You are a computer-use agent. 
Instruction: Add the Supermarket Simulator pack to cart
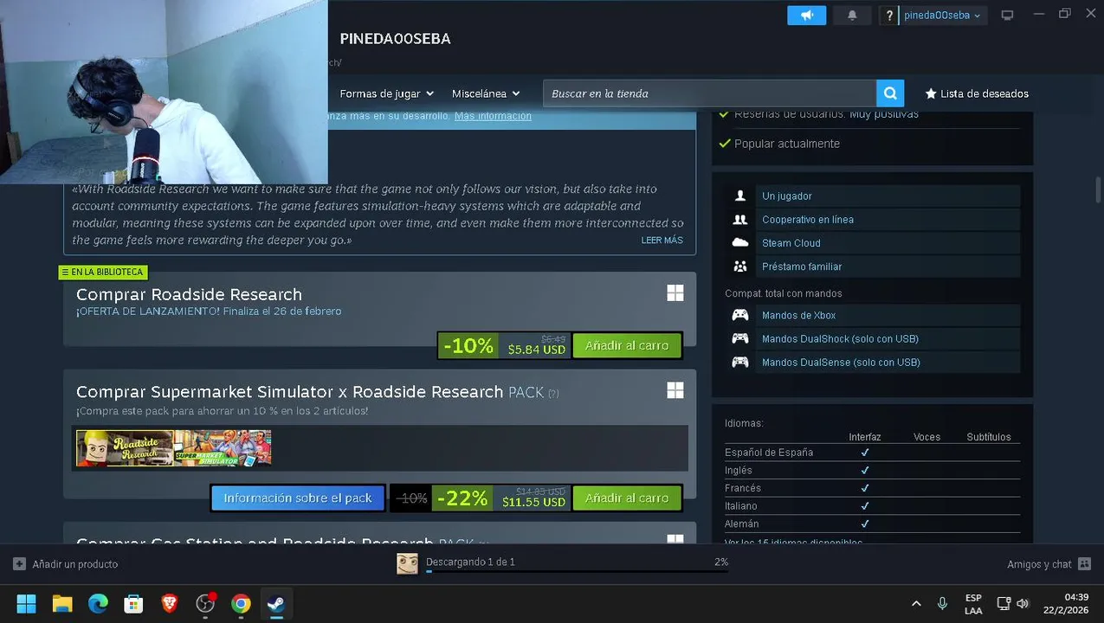click(x=627, y=498)
